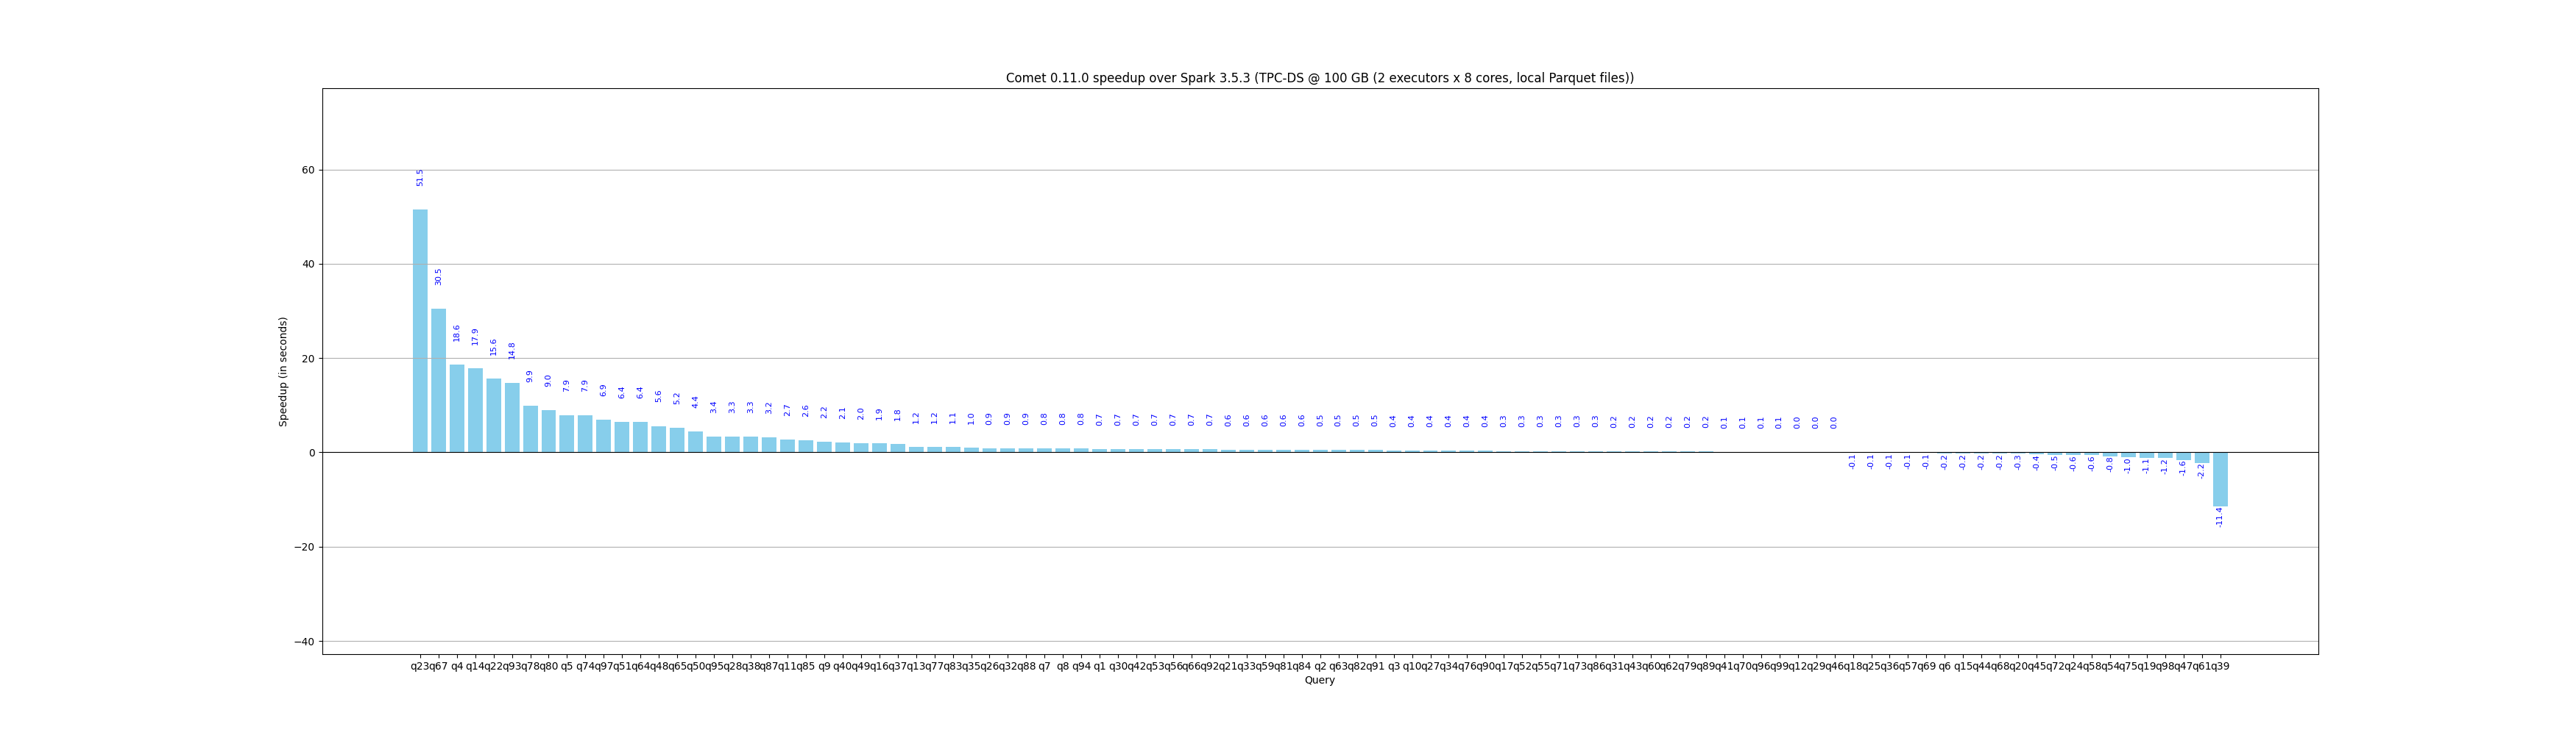Click the y-axis tick label −20
Screen dimensions: 2576x735
(304, 548)
